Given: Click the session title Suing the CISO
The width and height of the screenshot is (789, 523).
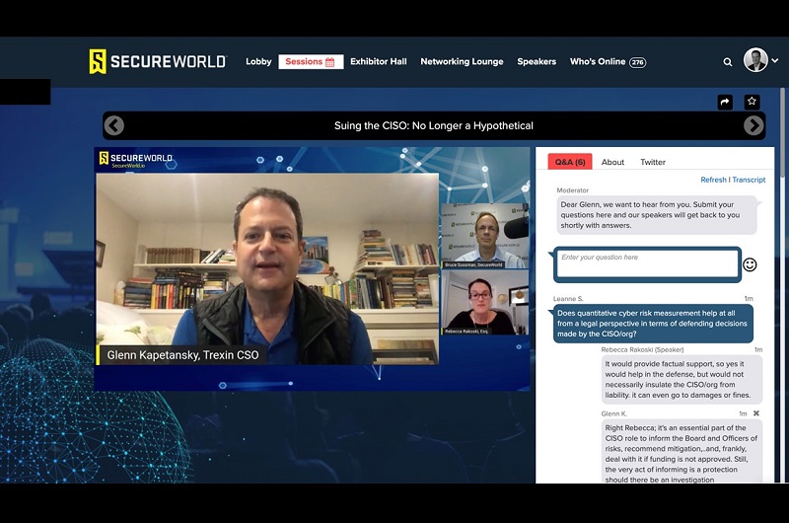Looking at the screenshot, I should click(434, 126).
